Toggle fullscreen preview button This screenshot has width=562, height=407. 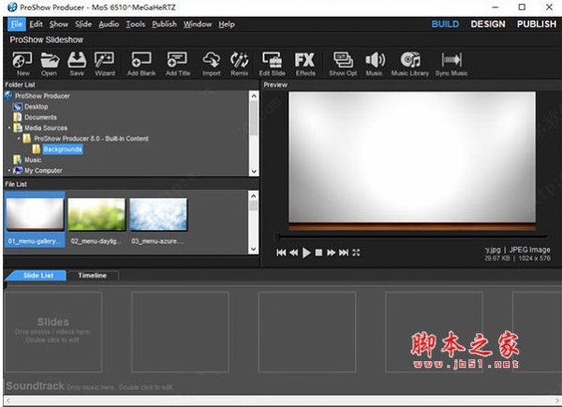click(357, 253)
